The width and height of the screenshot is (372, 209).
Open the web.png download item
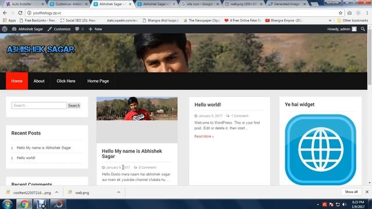click(x=83, y=193)
